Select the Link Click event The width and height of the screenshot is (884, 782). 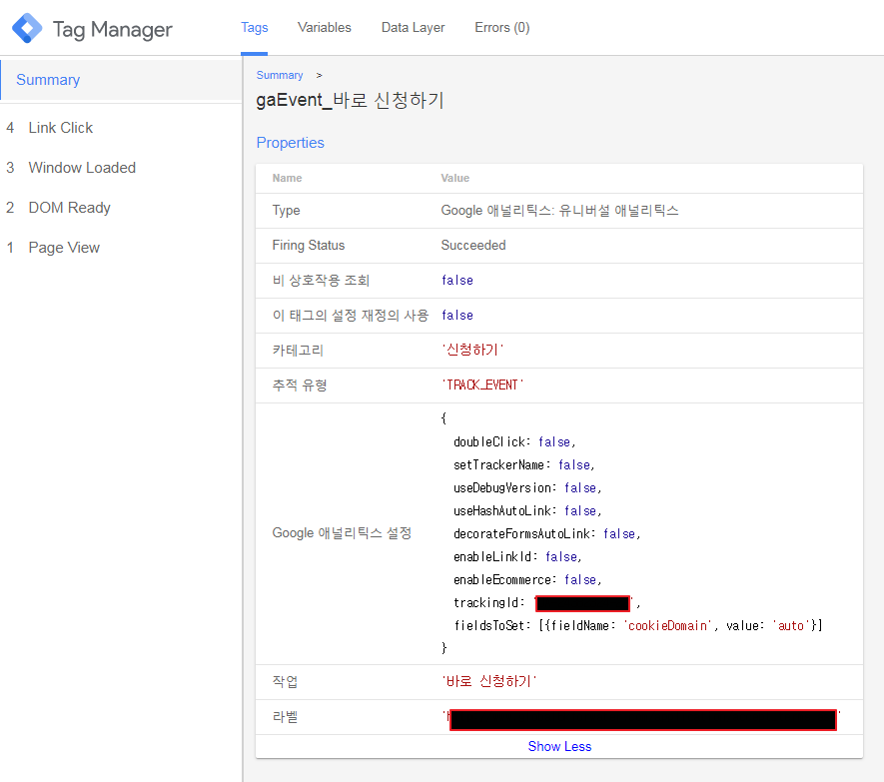(60, 128)
